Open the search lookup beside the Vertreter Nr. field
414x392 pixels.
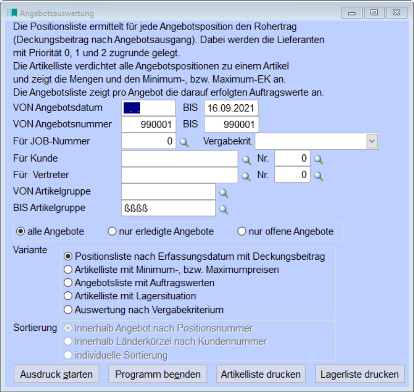[319, 176]
